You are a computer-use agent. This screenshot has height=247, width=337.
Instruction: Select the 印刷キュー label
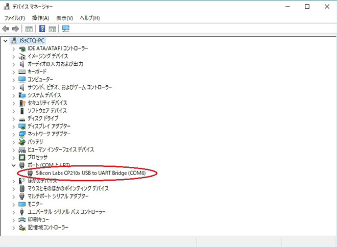coord(38,219)
